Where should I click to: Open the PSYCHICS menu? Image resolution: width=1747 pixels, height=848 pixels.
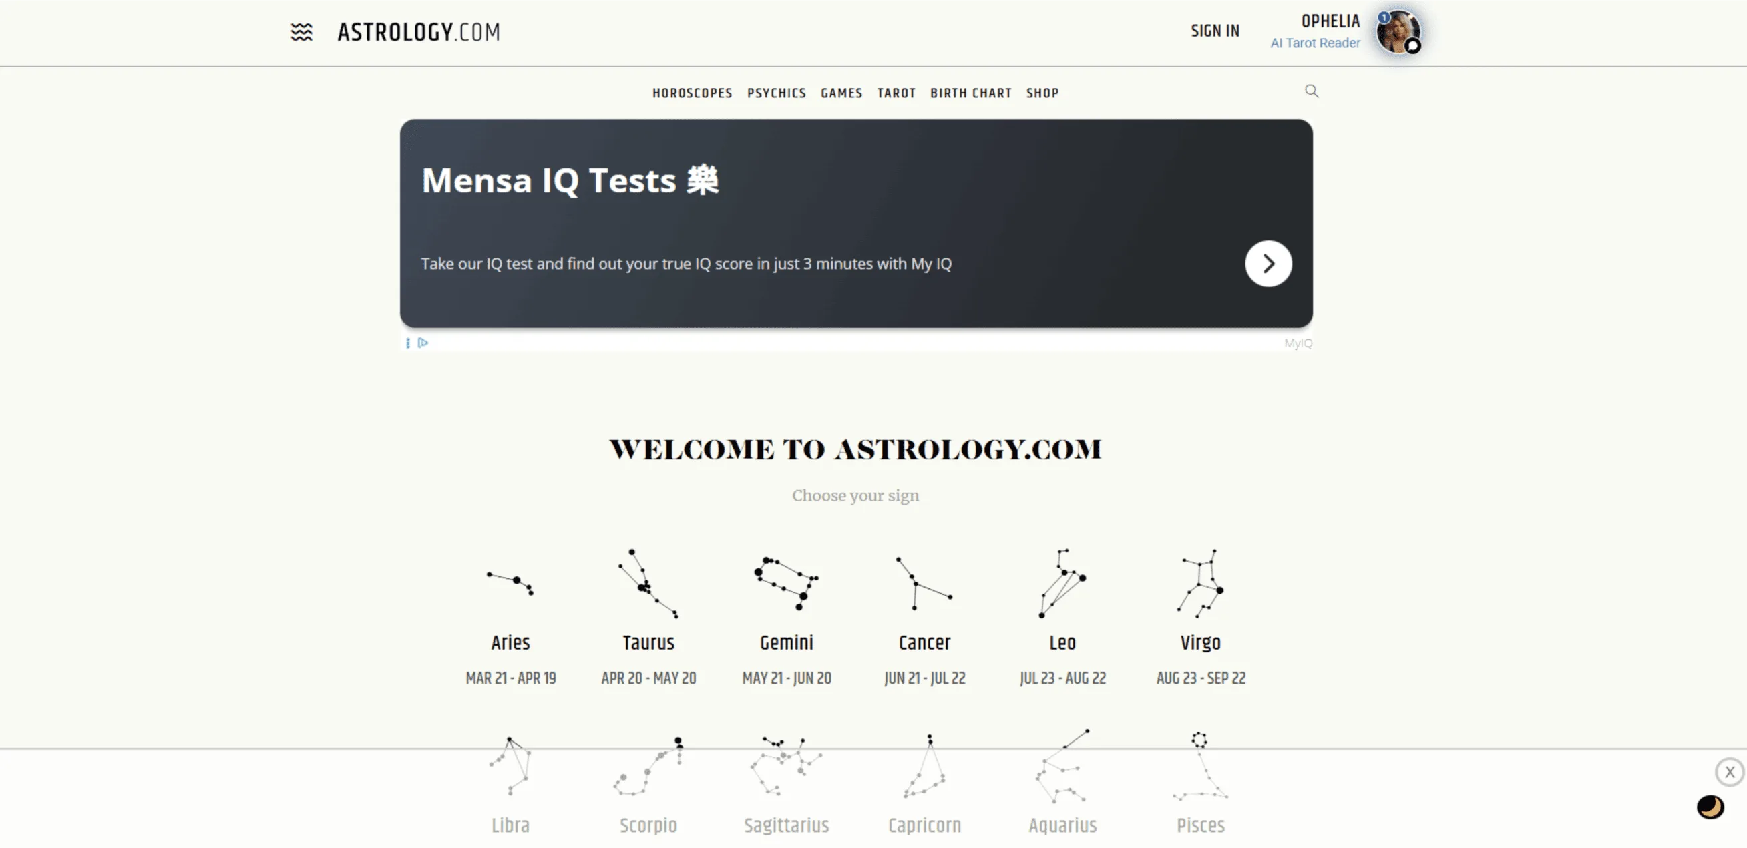[x=776, y=93]
